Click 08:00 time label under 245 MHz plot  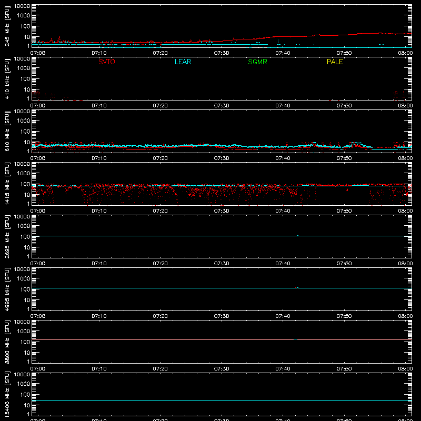[x=405, y=53]
